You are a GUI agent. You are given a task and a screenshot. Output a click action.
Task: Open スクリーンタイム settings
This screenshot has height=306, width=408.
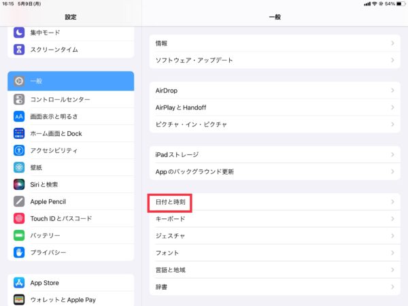(71, 50)
